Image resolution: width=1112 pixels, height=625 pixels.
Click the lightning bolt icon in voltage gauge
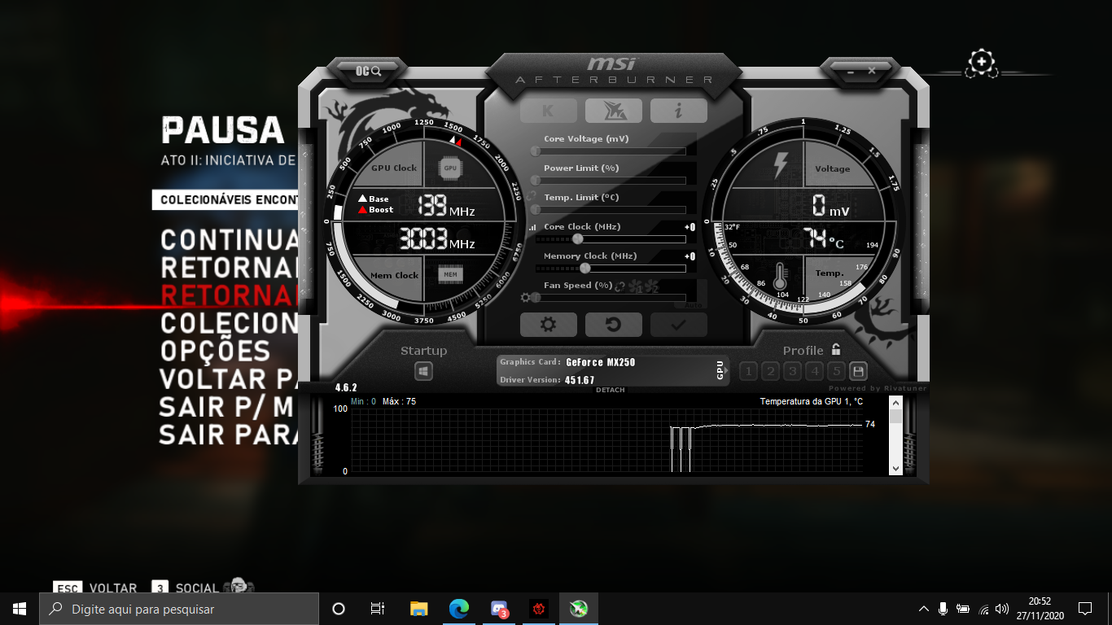(x=780, y=164)
